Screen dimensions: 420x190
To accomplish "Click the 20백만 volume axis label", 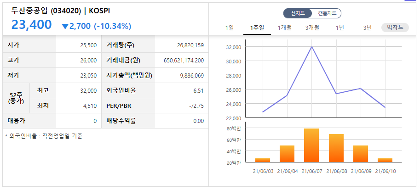I will 234,163.
